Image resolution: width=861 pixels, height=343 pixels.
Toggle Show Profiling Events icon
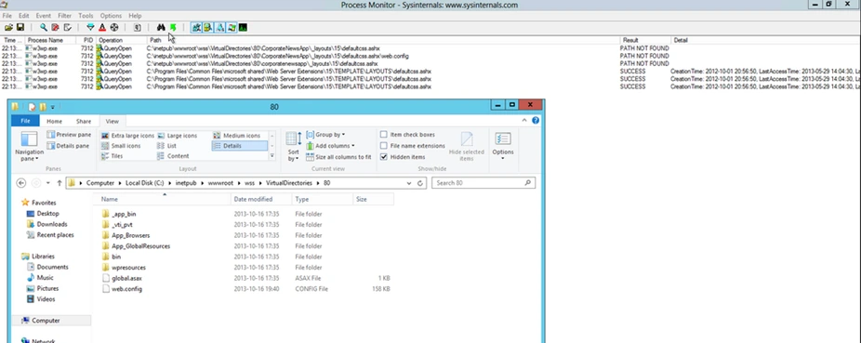coord(243,28)
